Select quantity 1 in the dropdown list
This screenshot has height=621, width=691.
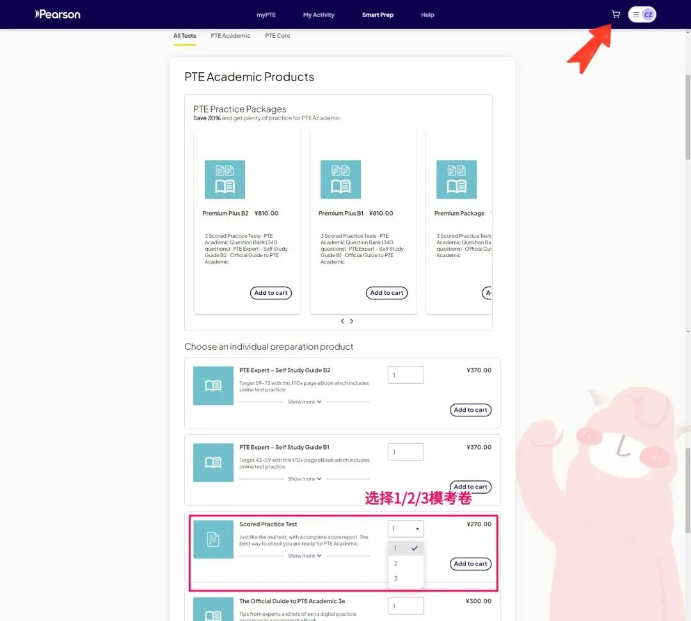click(406, 548)
